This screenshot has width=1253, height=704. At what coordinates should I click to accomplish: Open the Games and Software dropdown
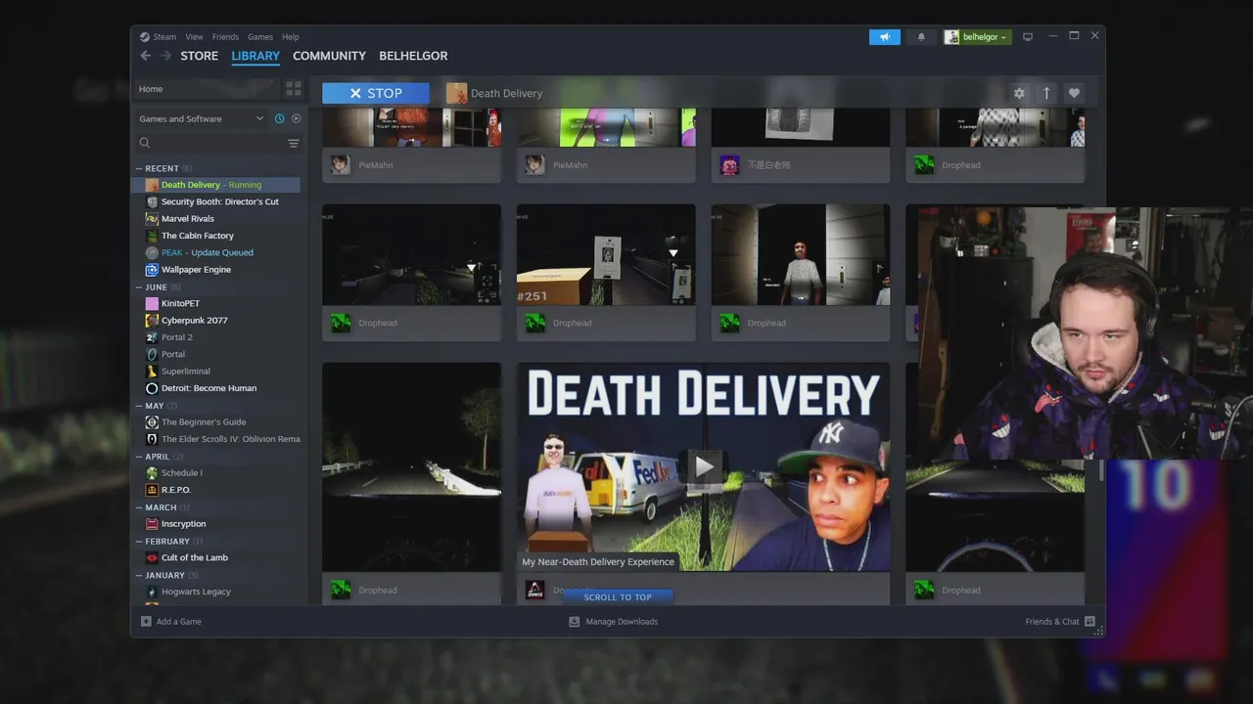click(201, 118)
